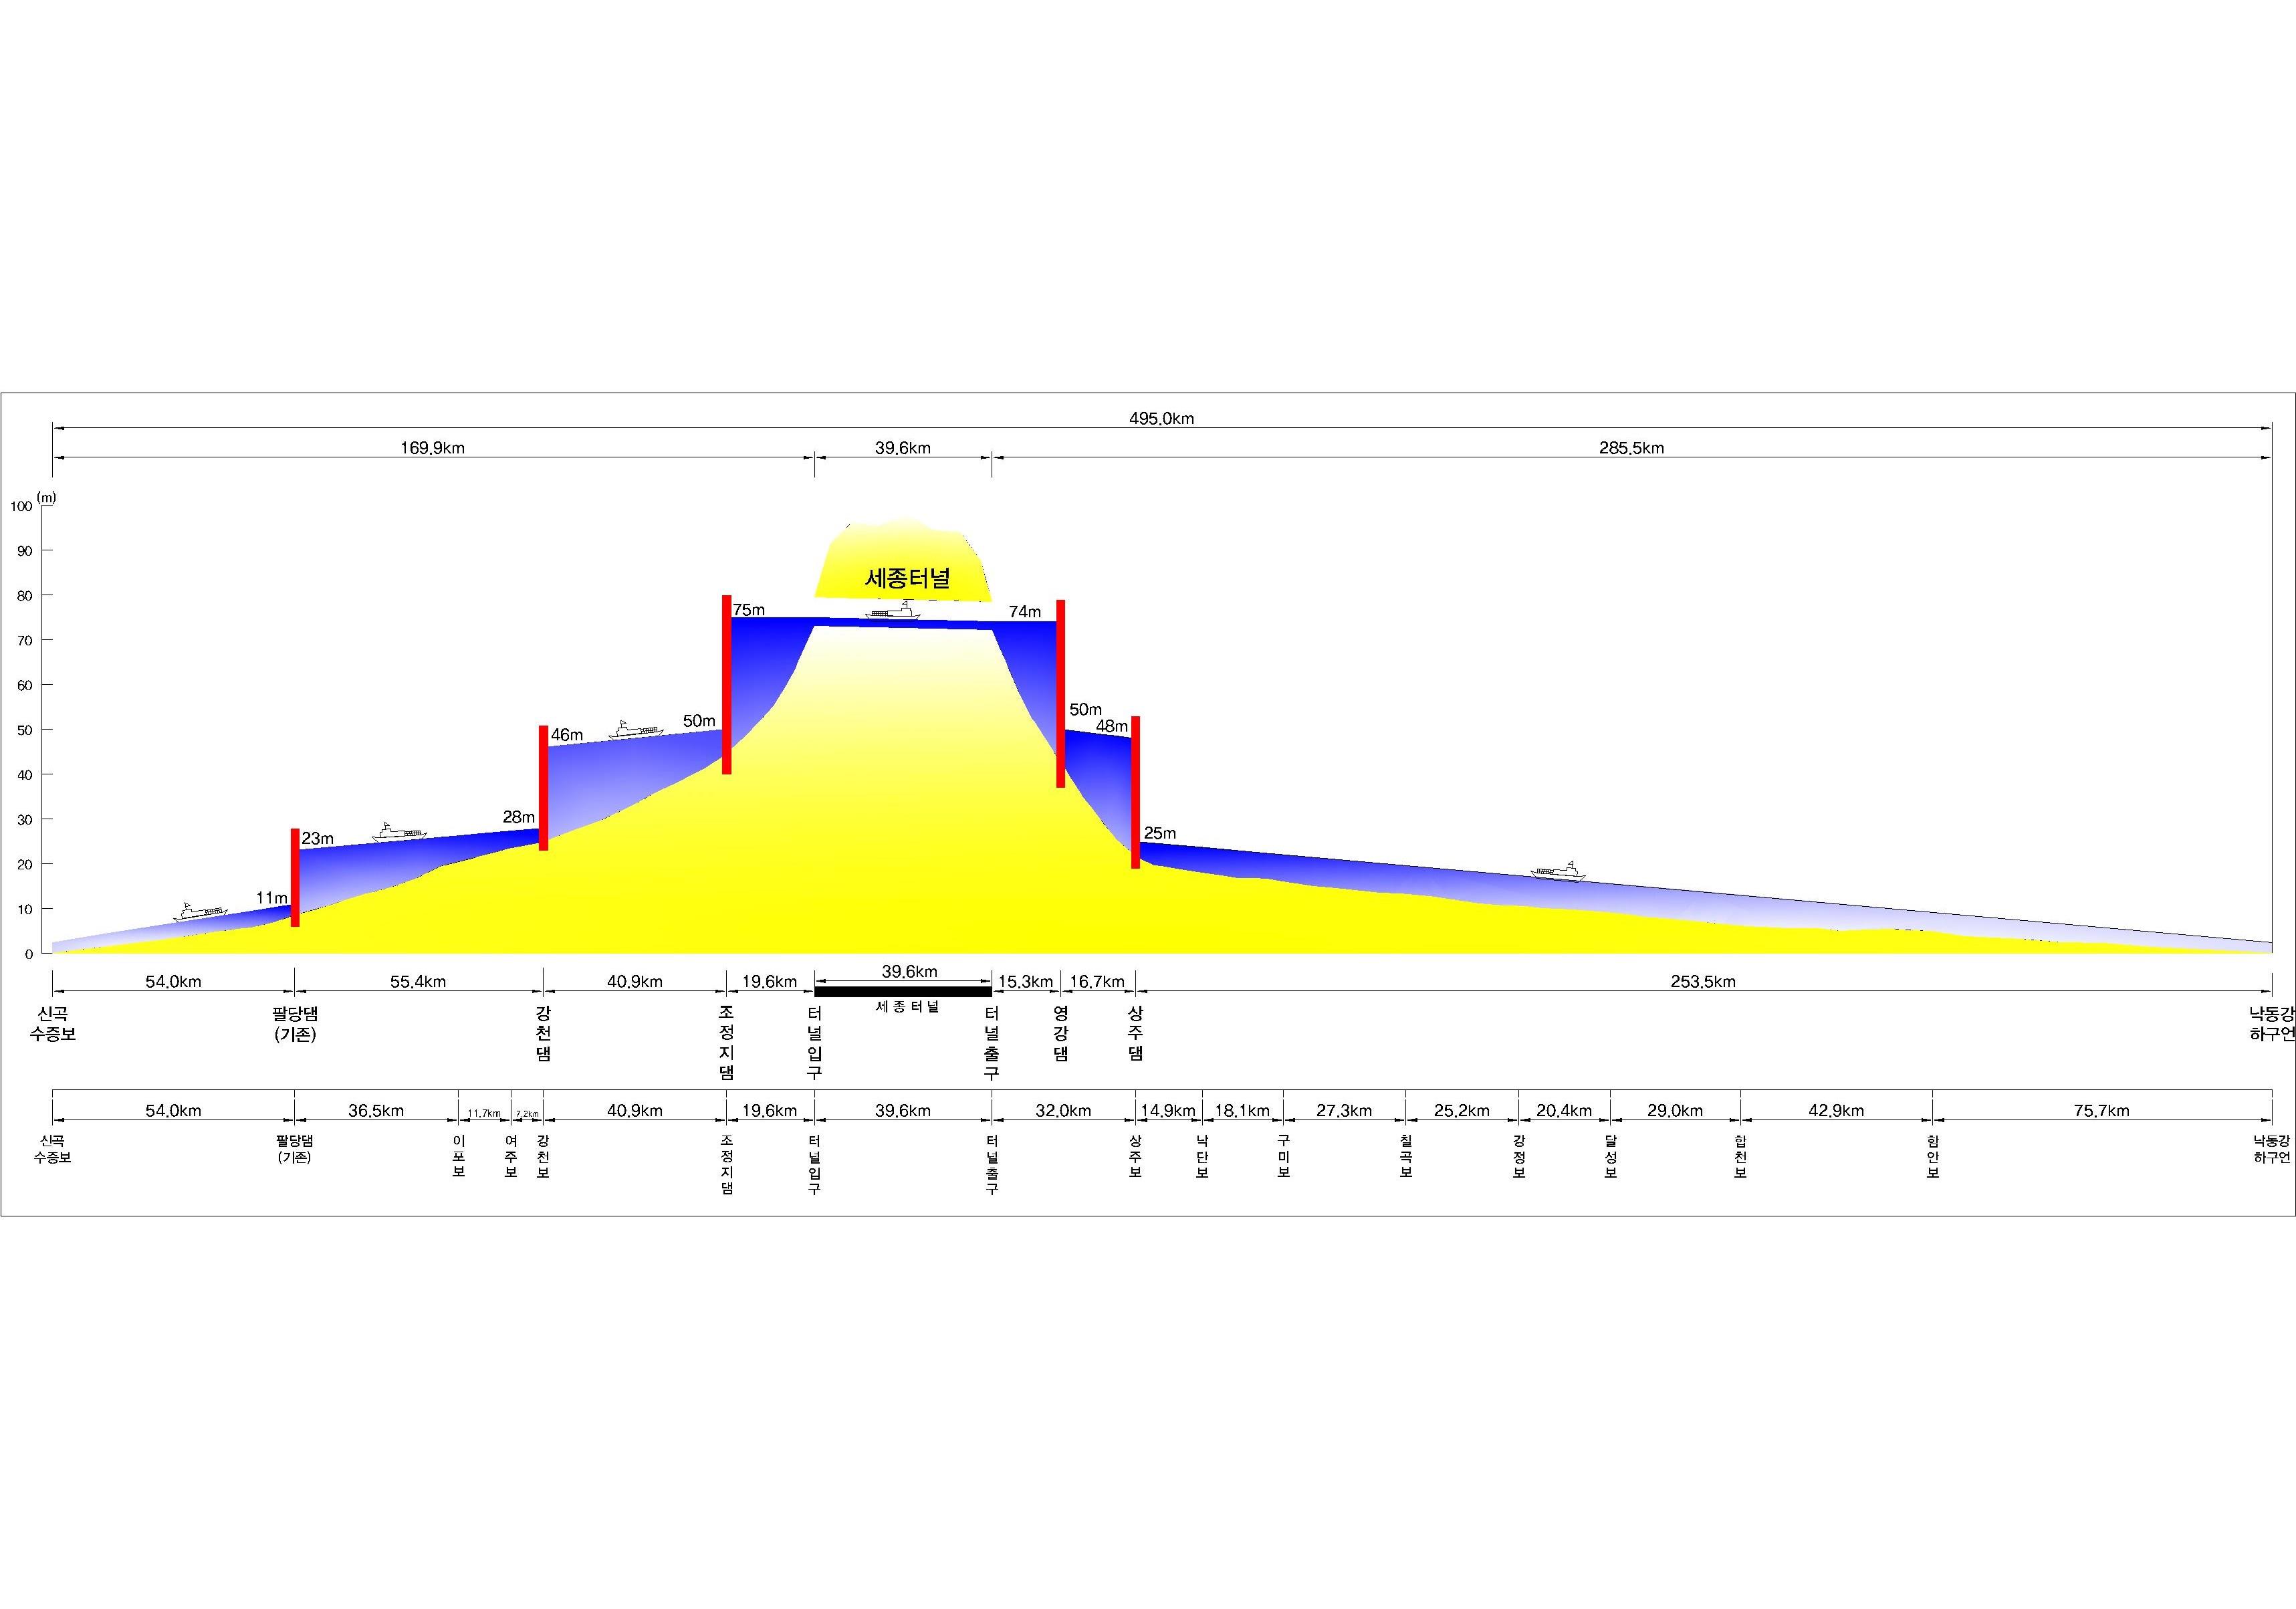Select the 42.9km distance label
Image resolution: width=2296 pixels, height=1609 pixels.
(1836, 1110)
